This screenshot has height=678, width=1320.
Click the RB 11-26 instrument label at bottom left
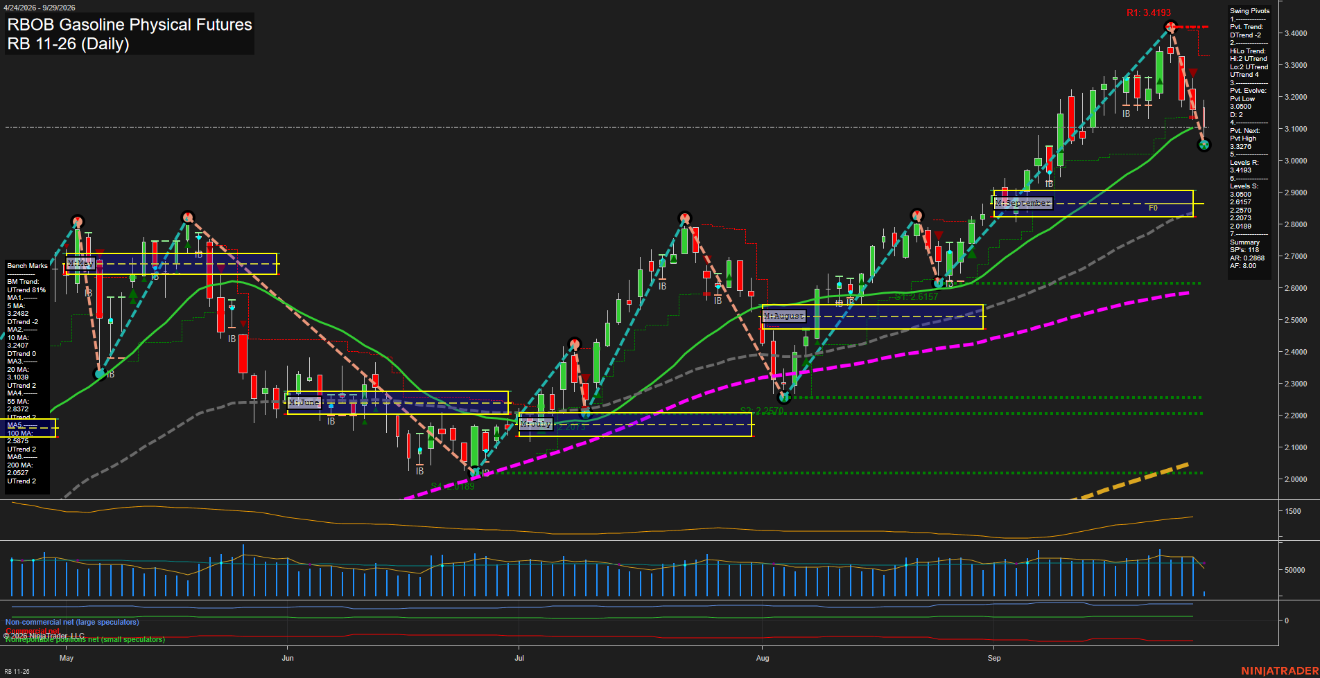coord(17,672)
